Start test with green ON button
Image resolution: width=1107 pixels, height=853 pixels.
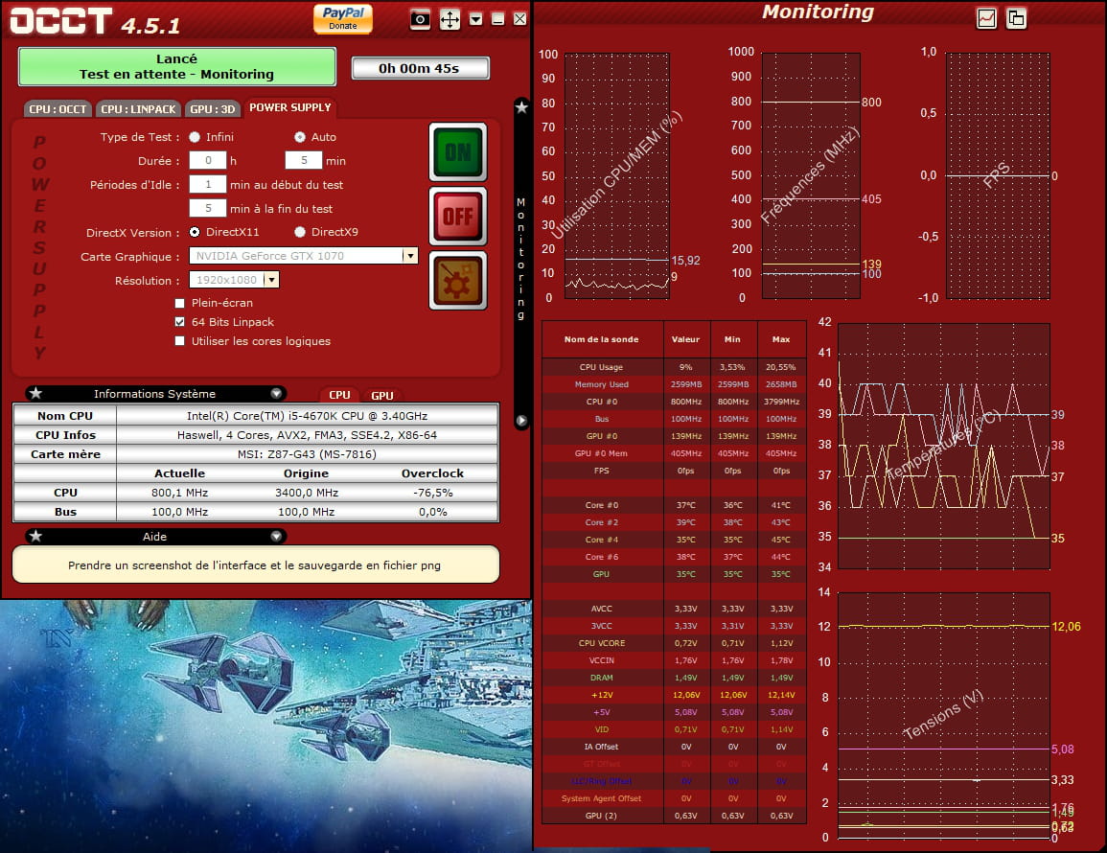(x=457, y=151)
